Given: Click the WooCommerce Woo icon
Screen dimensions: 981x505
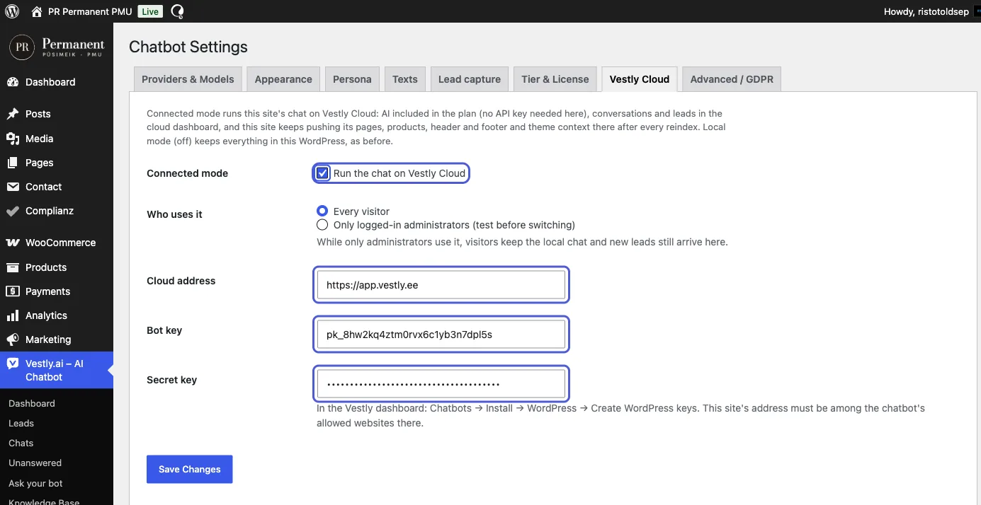Looking at the screenshot, I should click(13, 243).
